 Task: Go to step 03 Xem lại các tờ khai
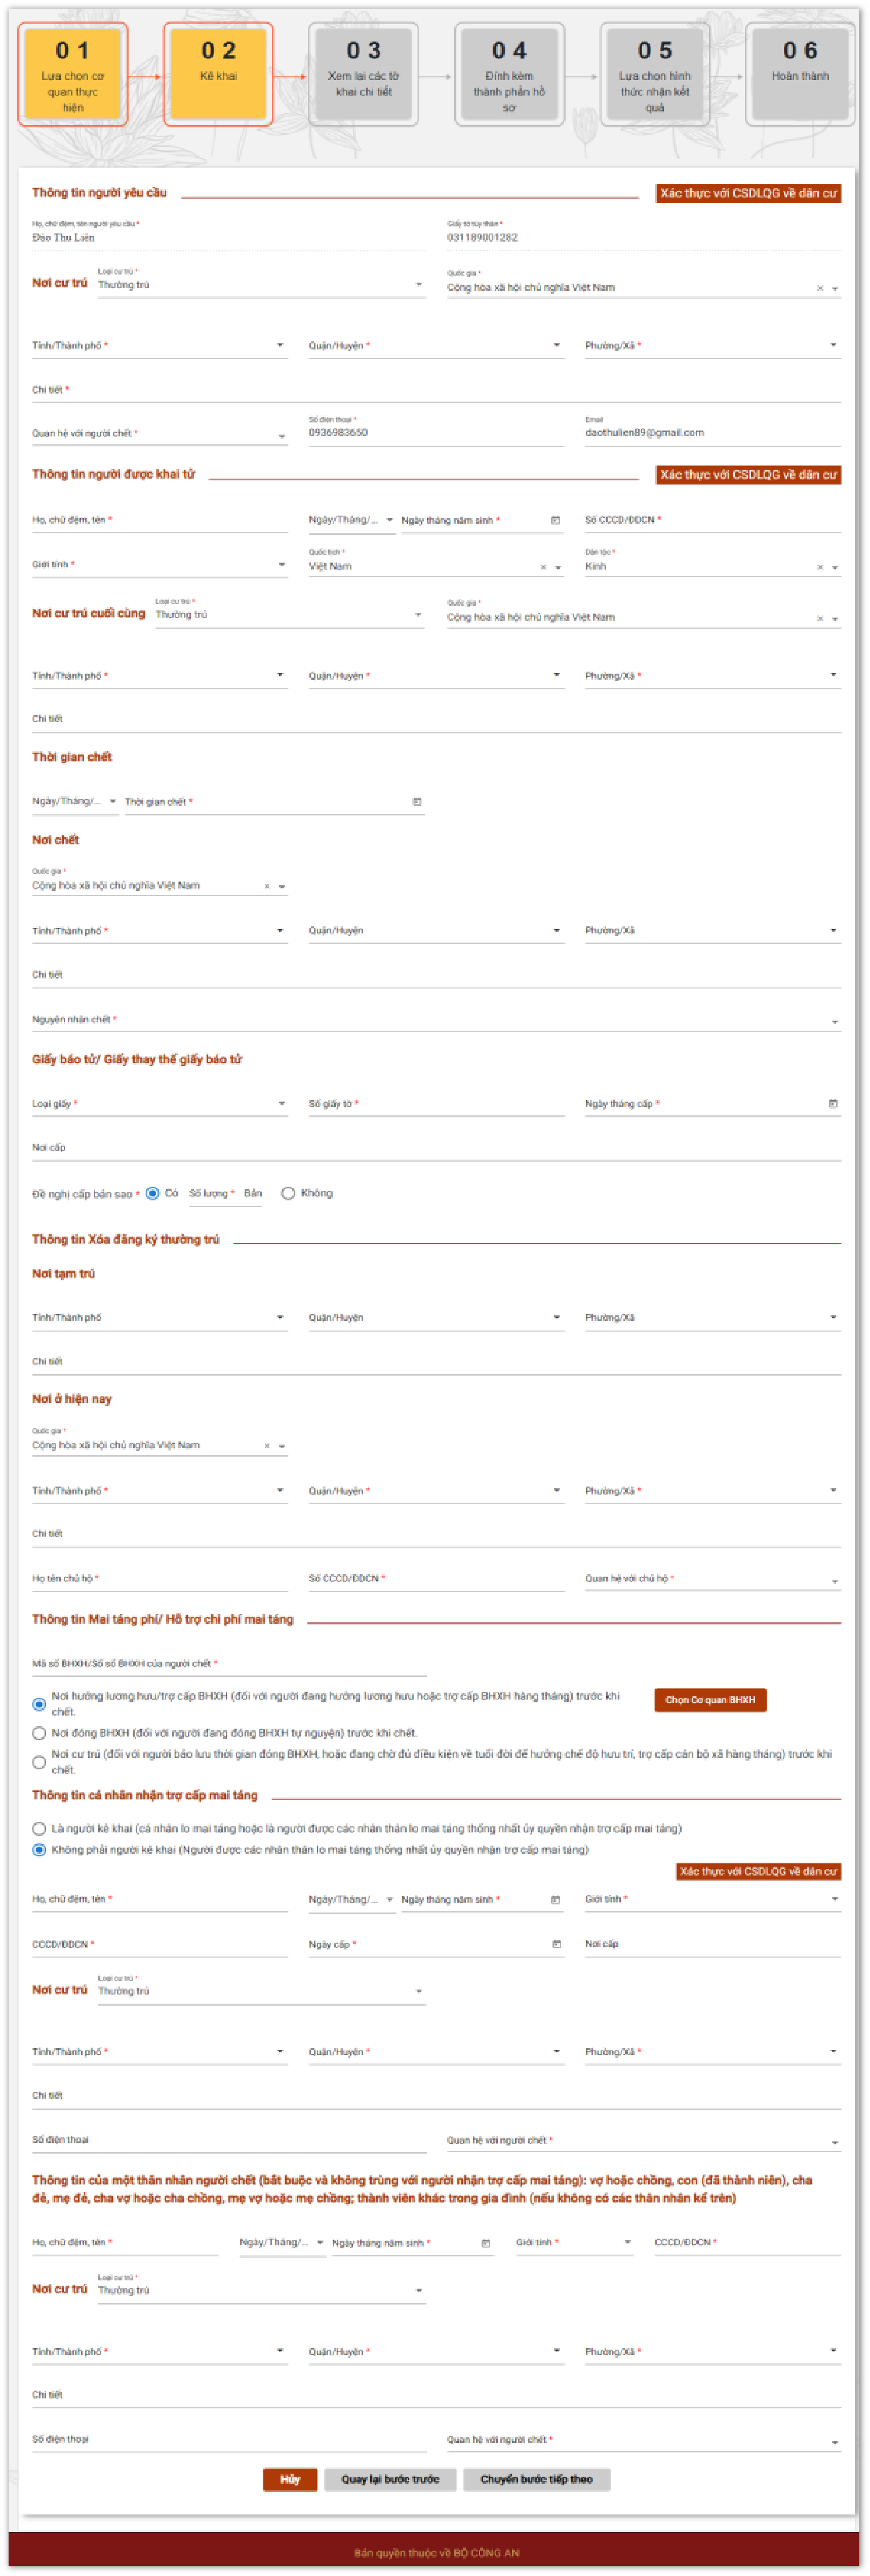[364, 75]
